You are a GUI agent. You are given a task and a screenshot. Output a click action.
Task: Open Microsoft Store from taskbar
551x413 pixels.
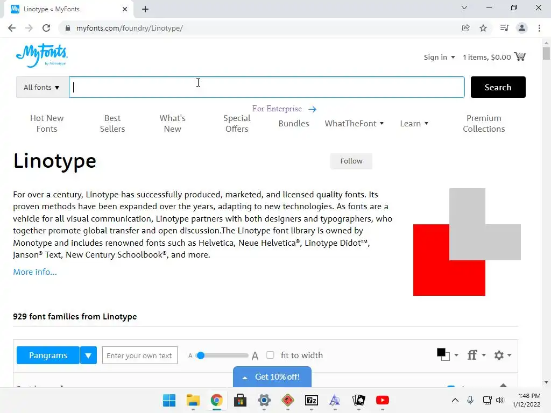click(241, 400)
